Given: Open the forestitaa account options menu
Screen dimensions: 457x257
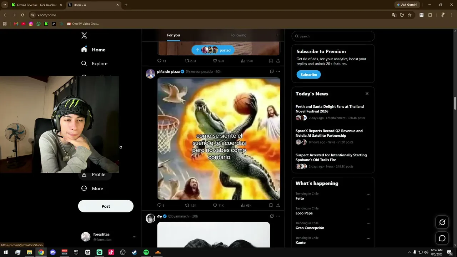Looking at the screenshot, I should coord(135,237).
